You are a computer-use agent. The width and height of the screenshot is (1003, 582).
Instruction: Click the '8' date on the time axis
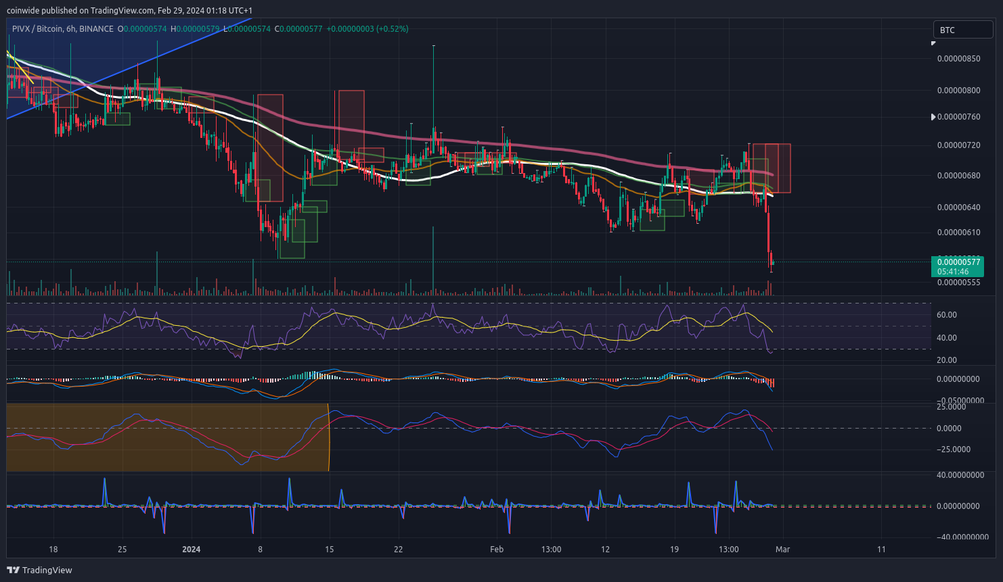(260, 550)
